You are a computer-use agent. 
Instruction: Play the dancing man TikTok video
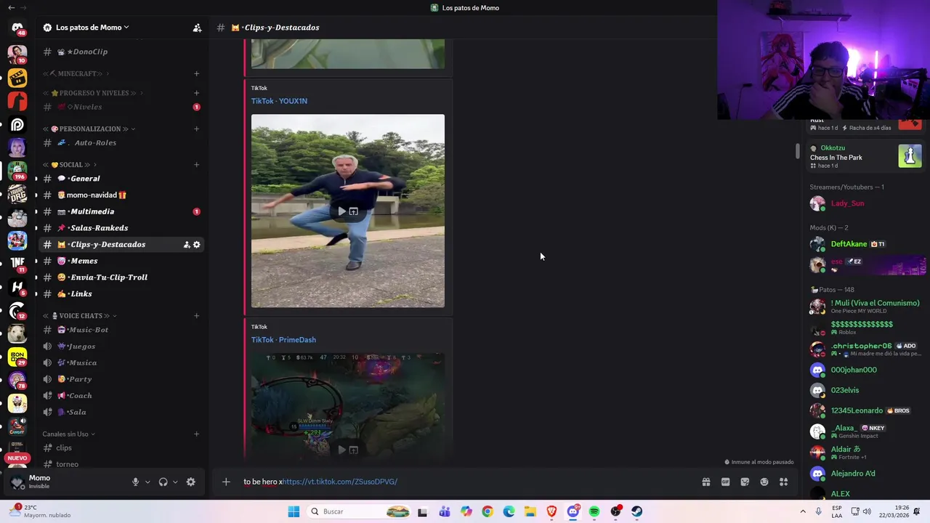(341, 211)
